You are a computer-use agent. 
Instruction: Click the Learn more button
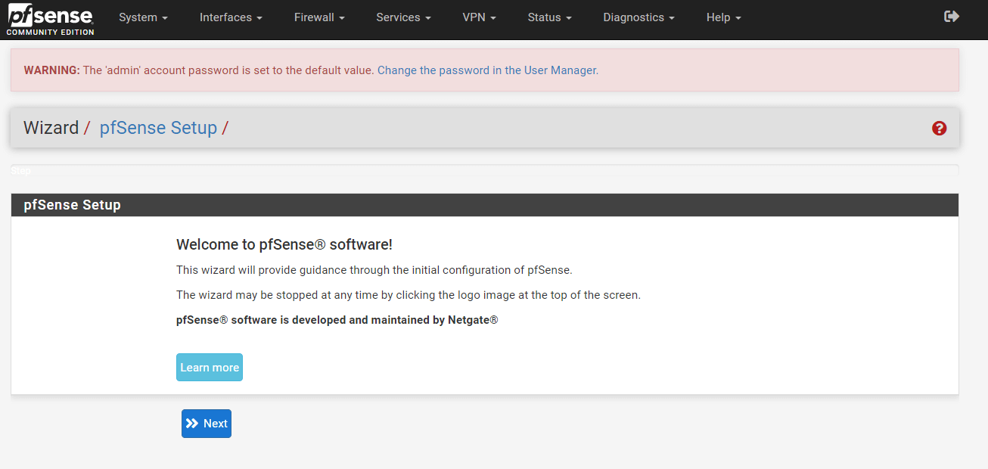click(x=210, y=368)
